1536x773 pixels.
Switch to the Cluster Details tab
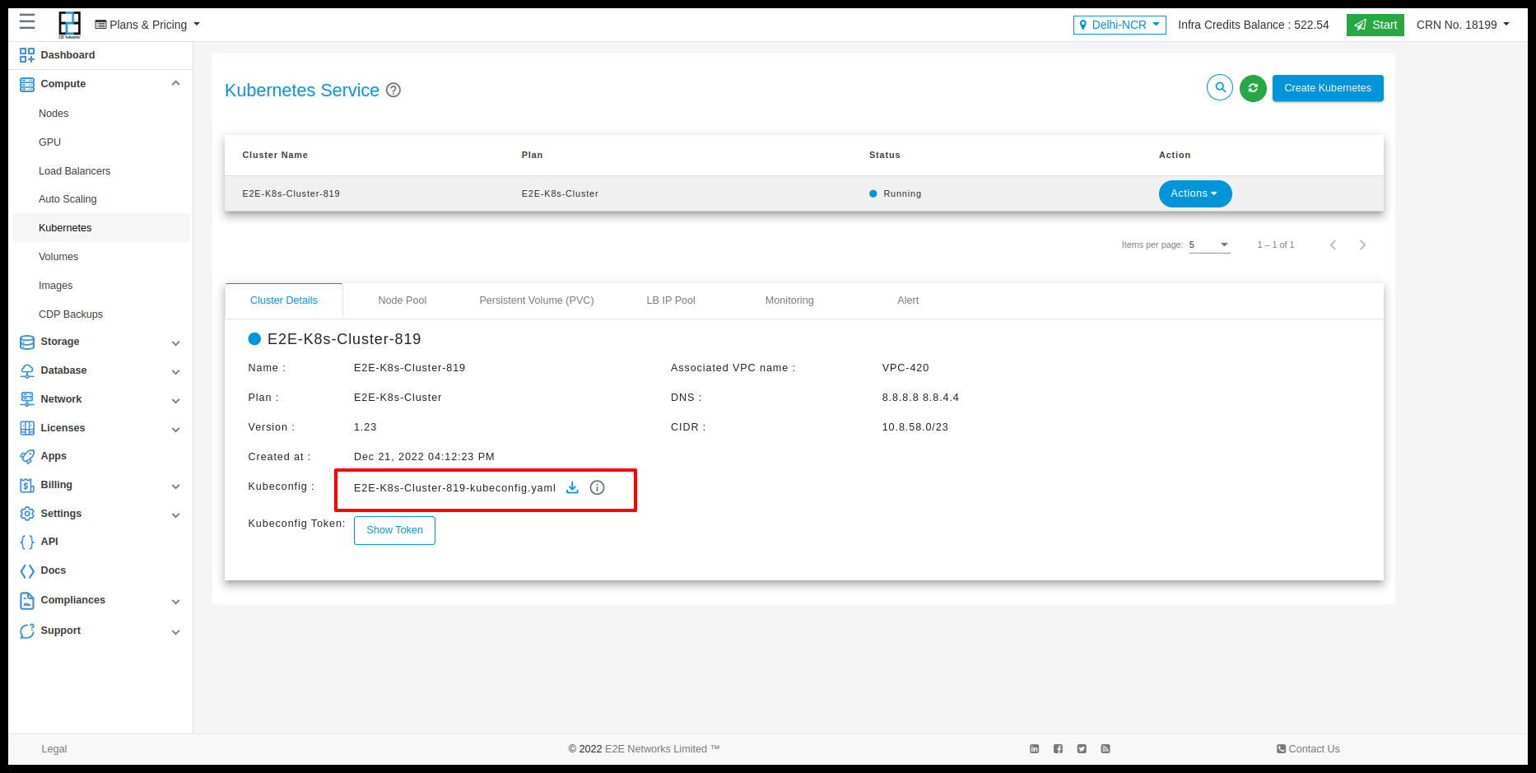click(x=284, y=300)
